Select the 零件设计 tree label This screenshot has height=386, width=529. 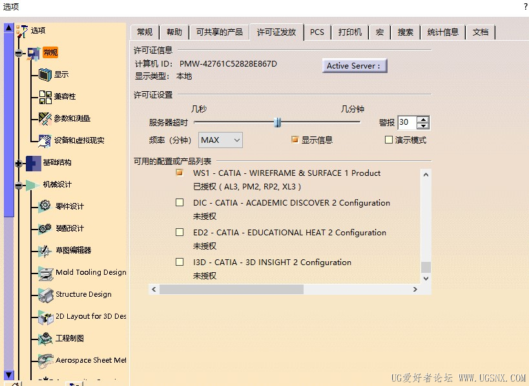[x=70, y=206]
